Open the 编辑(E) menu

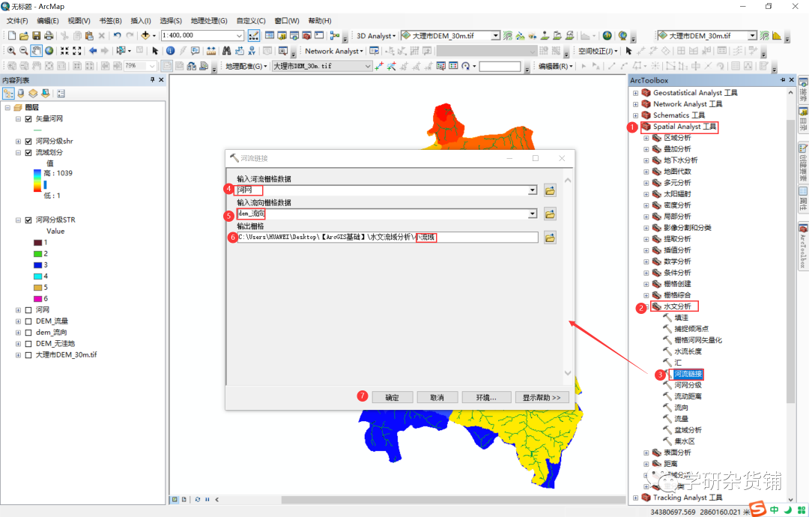click(47, 21)
